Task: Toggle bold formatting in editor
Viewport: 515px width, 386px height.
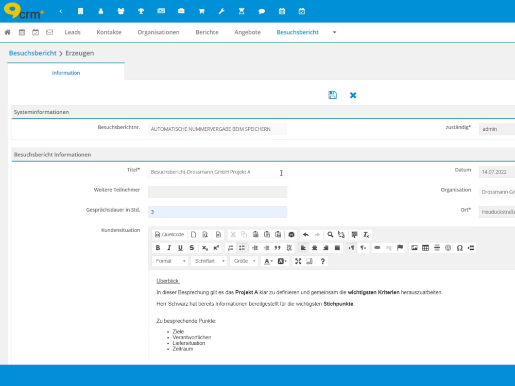Action: 158,248
